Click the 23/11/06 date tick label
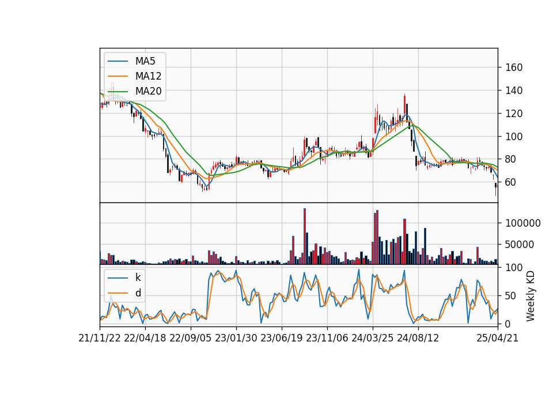 pyautogui.click(x=327, y=338)
